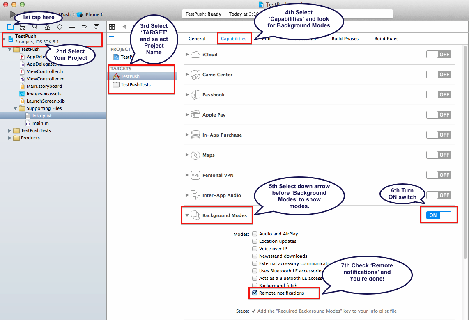Switch to the General tab
469x320 pixels.
click(x=197, y=39)
